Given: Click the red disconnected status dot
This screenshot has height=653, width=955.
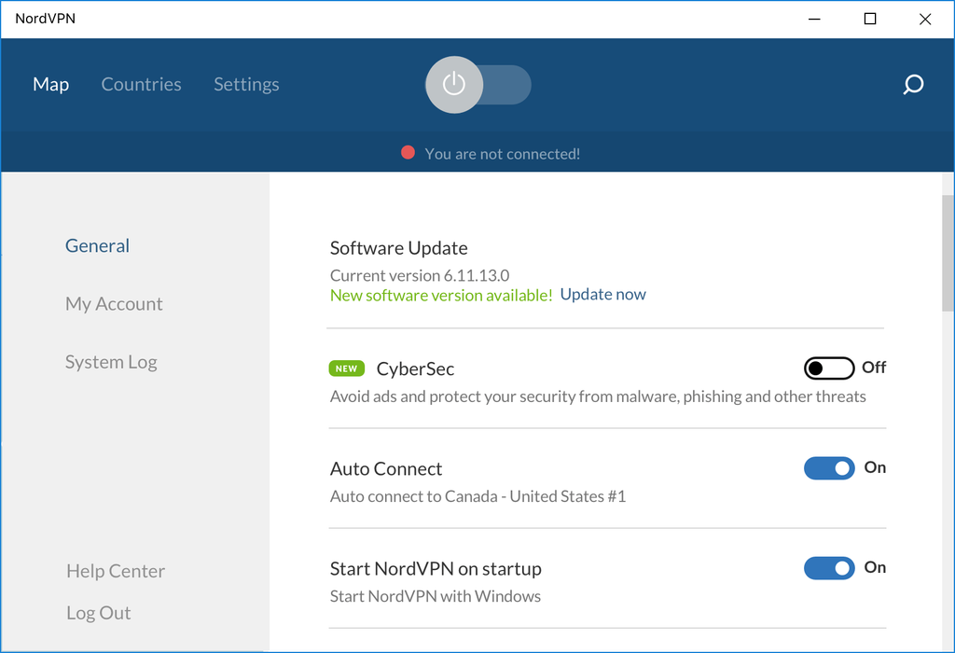Looking at the screenshot, I should pyautogui.click(x=408, y=152).
